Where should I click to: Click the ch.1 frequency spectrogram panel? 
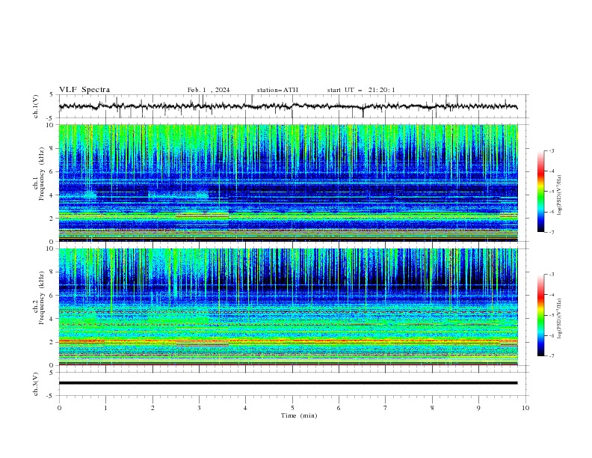coord(288,183)
